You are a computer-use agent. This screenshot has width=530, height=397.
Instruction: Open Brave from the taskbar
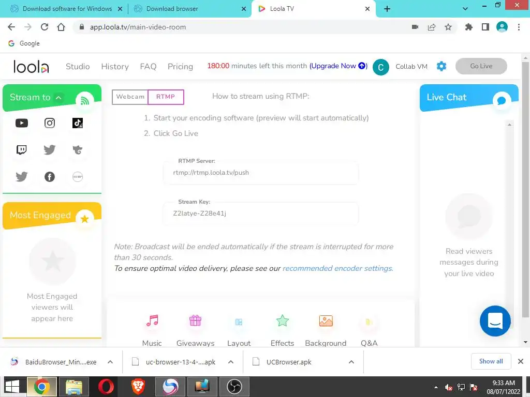coord(138,387)
